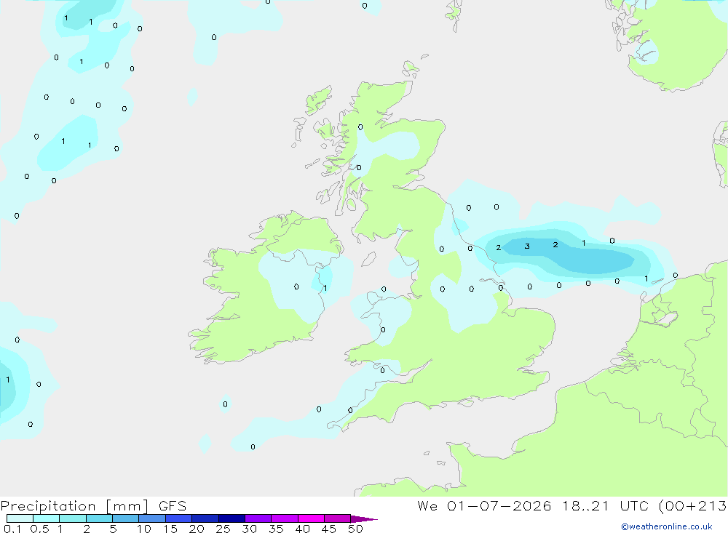Viewport: 728px width, 533px height.
Task: Click the '35' legend scale label
Action: pos(276,529)
